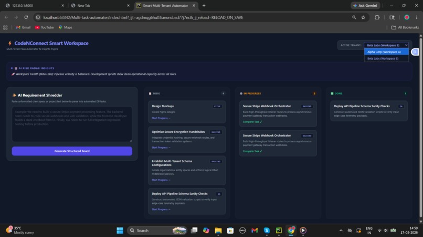Click the address bar URL
Viewport: 423px width, 237px height.
pyautogui.click(x=143, y=17)
